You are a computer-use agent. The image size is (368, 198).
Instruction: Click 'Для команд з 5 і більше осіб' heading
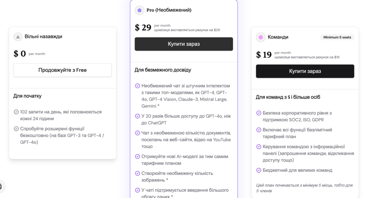[288, 97]
